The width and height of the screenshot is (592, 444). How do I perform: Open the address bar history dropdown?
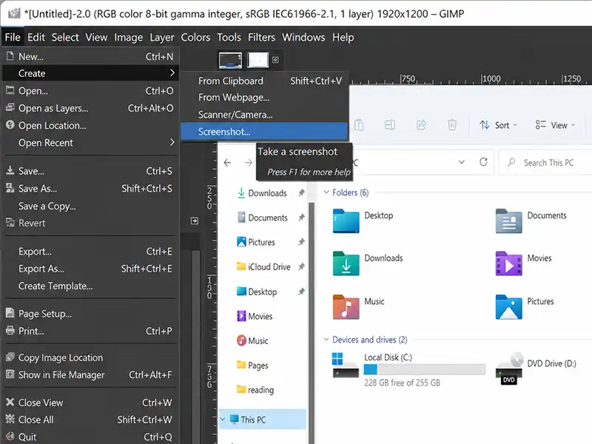[x=461, y=162]
